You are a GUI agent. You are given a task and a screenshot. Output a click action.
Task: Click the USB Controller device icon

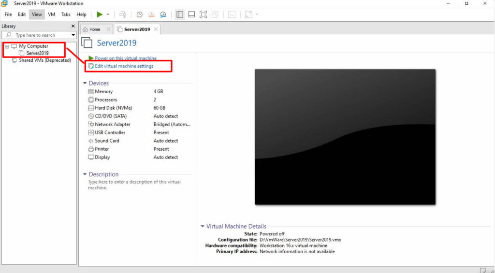(x=91, y=132)
